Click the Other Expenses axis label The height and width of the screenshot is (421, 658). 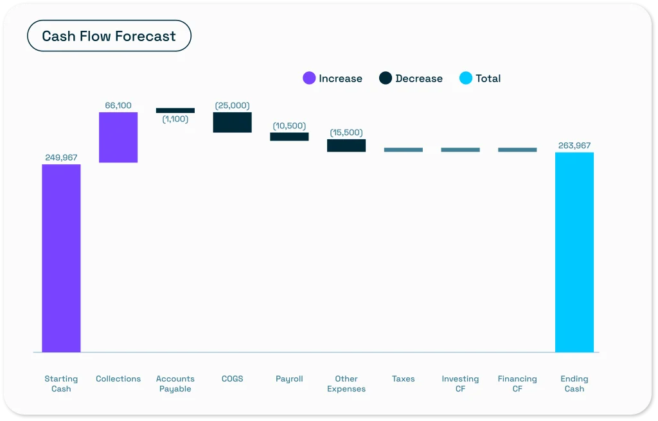point(346,384)
